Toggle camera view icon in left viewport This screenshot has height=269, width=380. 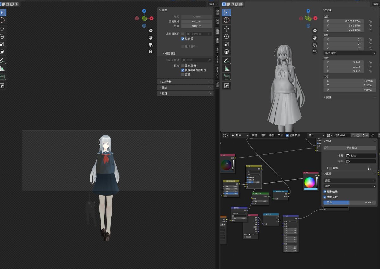point(151,45)
